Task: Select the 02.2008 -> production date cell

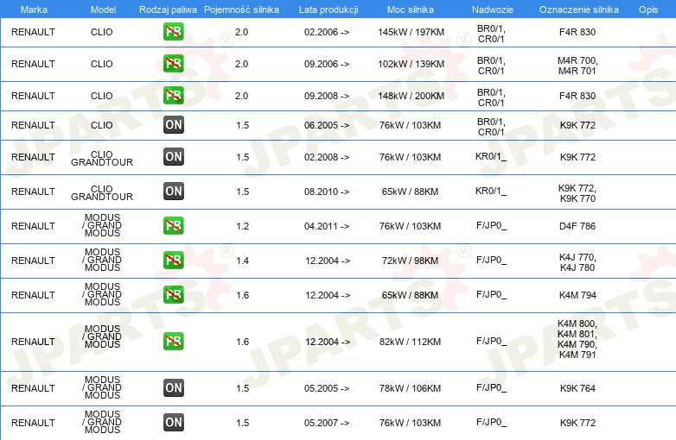Action: pyautogui.click(x=327, y=157)
